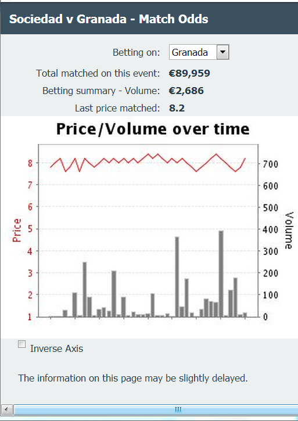Click the second-tallest volume bar in chart
Viewport: 298px width, 421px height.
point(177,277)
